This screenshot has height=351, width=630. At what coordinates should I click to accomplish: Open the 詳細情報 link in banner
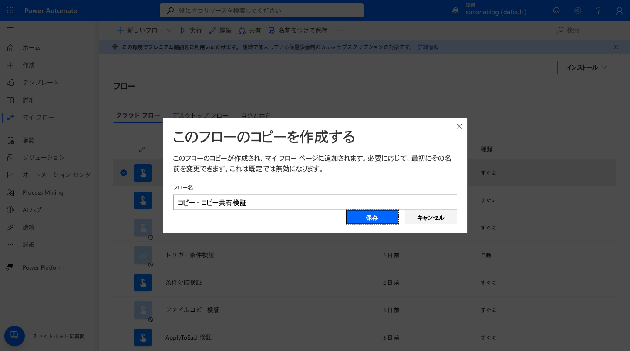428,47
